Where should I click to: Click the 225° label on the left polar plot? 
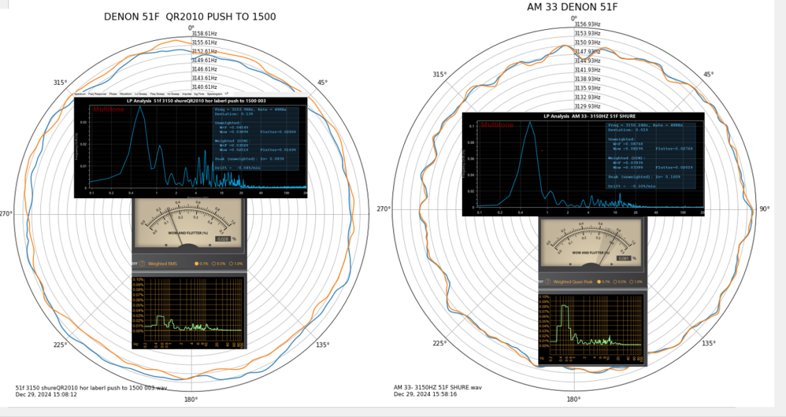pos(60,345)
